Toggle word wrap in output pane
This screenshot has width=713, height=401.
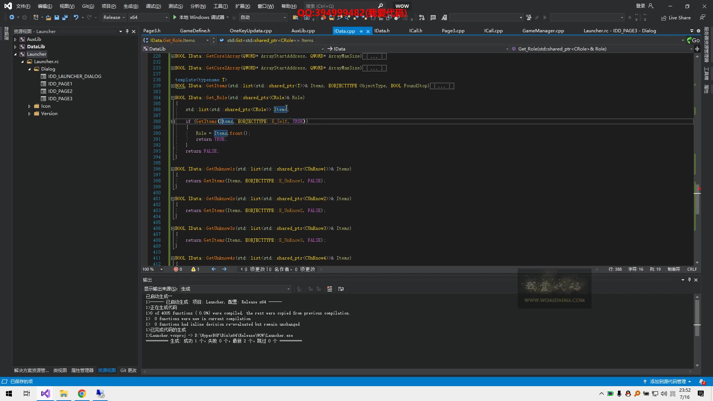point(341,289)
